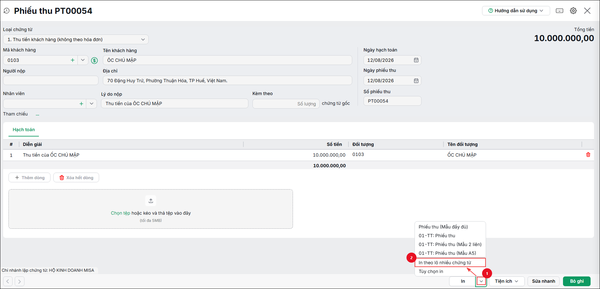Go to the next voucher arrow
The image size is (600, 289).
click(x=19, y=281)
